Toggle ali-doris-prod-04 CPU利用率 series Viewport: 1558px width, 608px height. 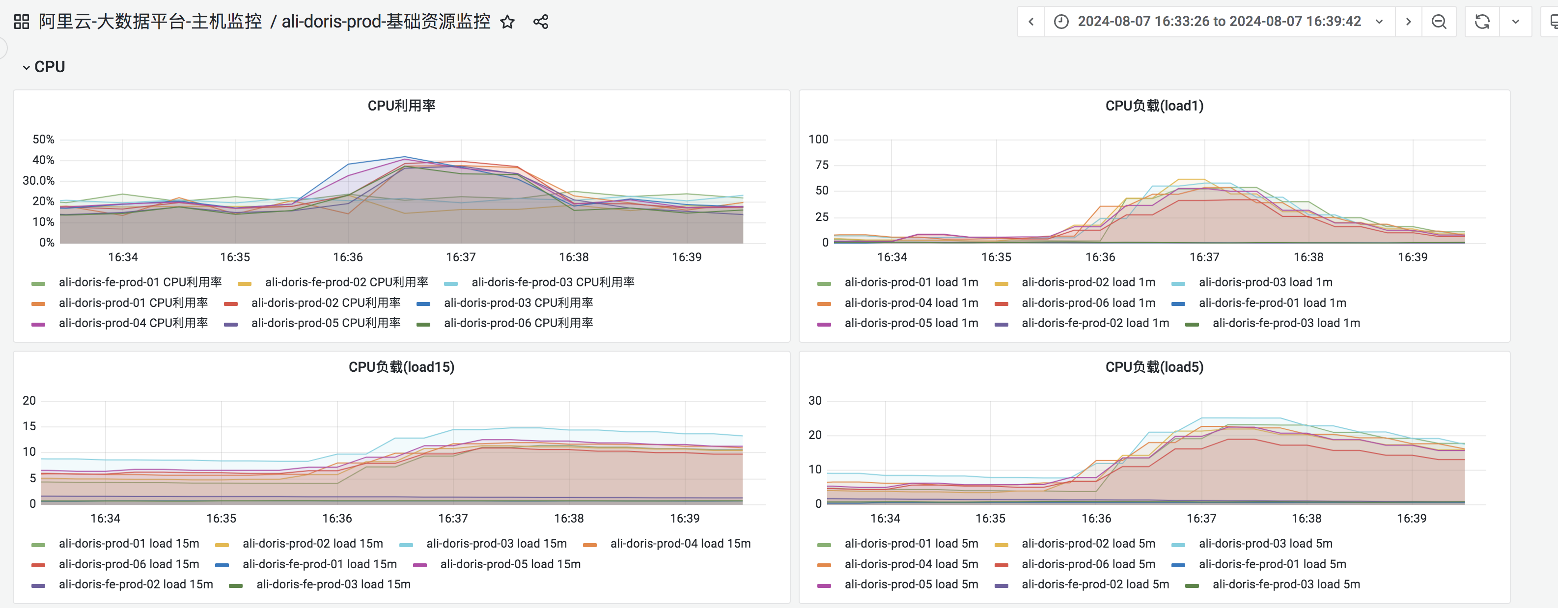point(133,324)
